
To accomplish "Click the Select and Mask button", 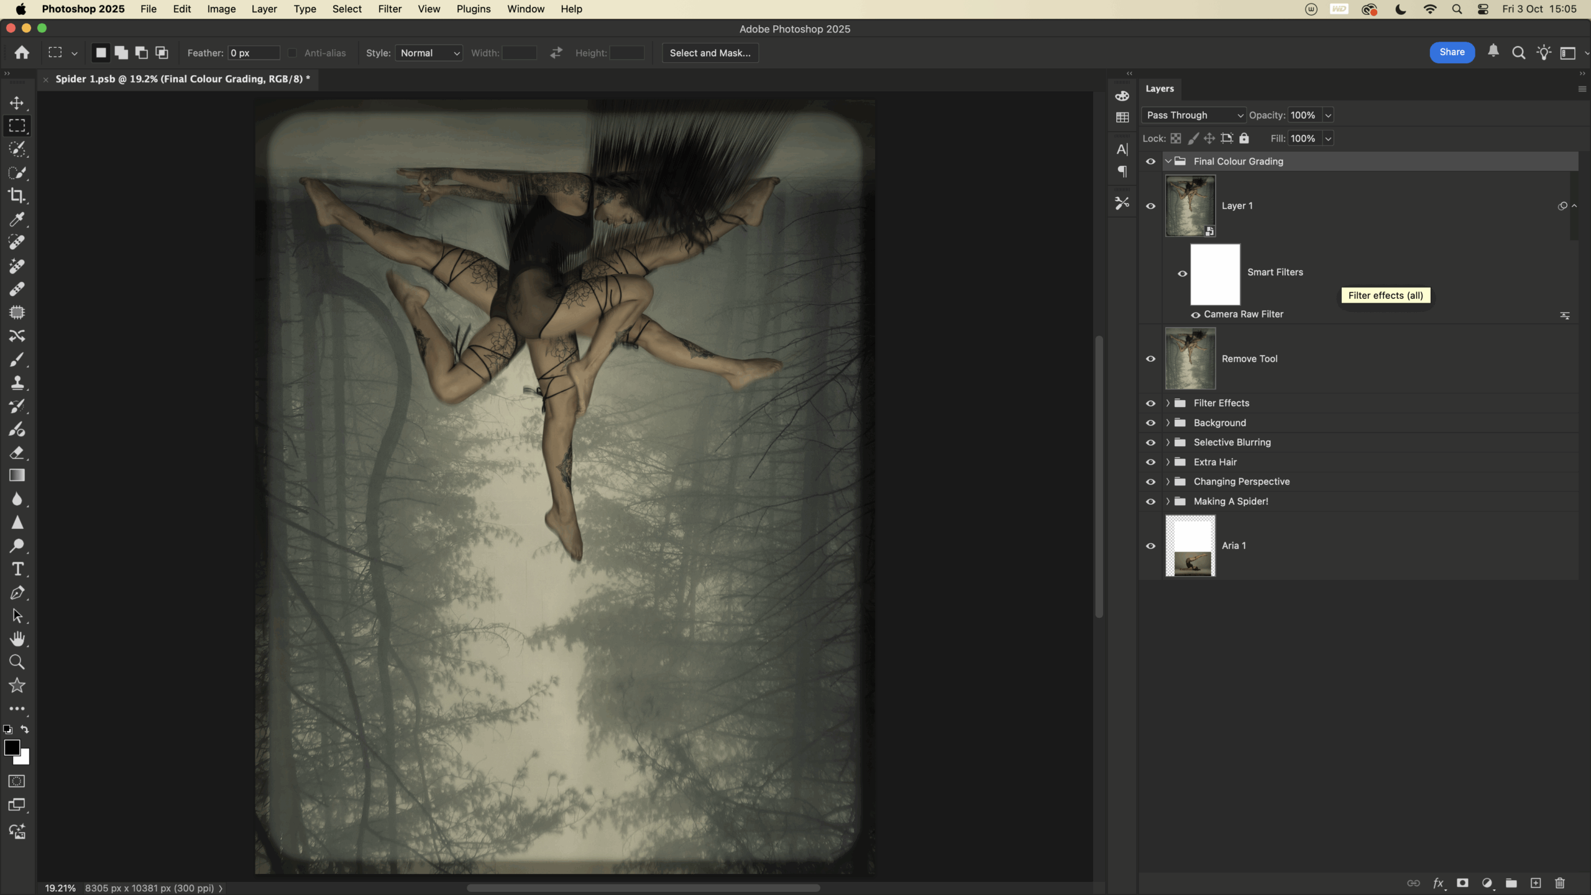I will coord(710,53).
